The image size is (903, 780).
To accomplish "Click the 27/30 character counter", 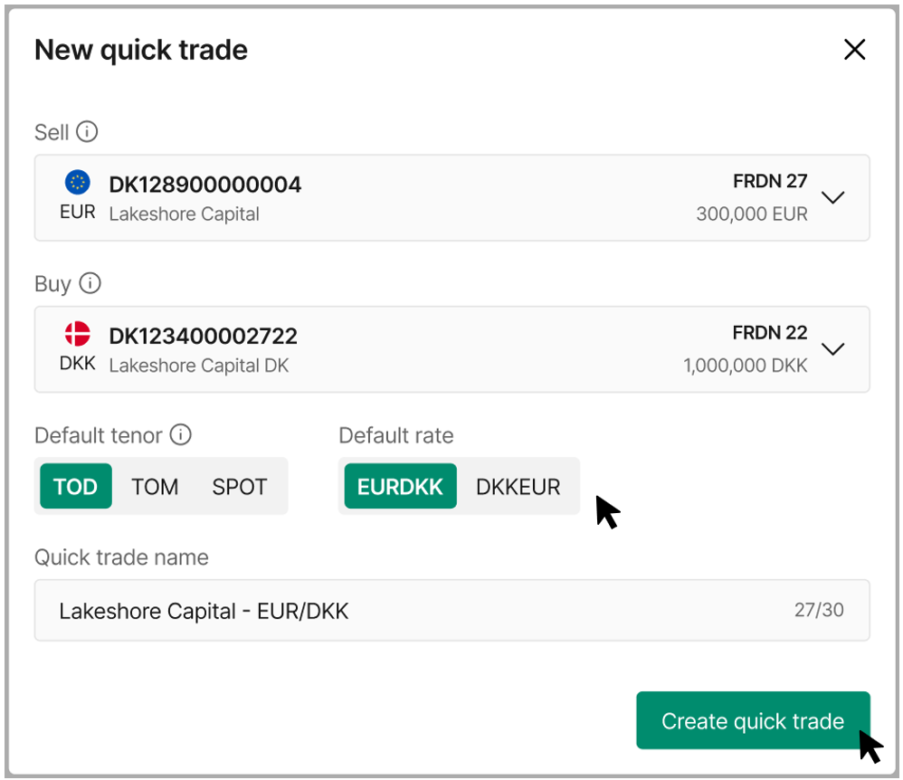I will coord(819,610).
